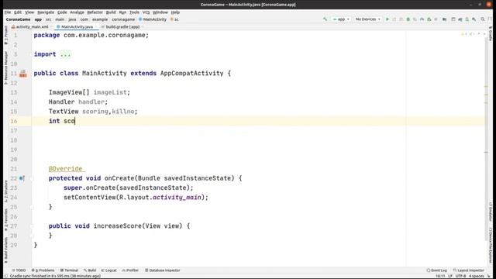The height and width of the screenshot is (279, 496).
Task: Click the disabled Stop toolbar icon
Action: pos(436,19)
